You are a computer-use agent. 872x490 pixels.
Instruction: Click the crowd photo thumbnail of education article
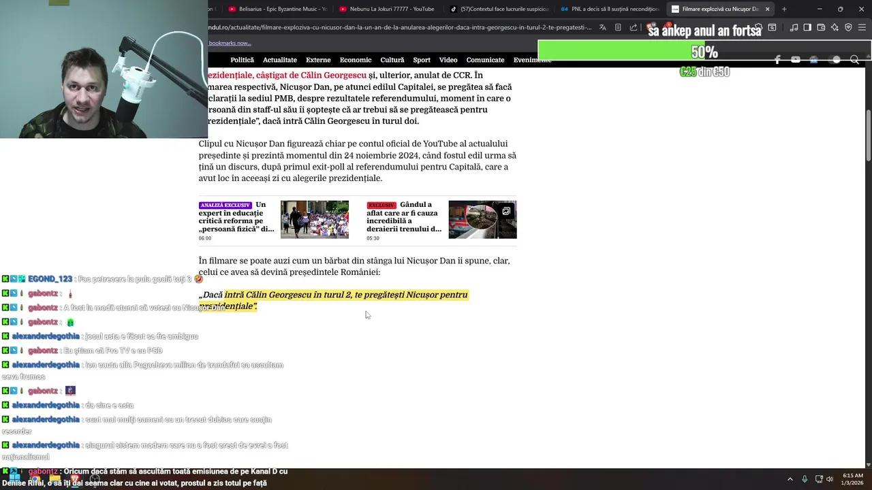click(315, 219)
